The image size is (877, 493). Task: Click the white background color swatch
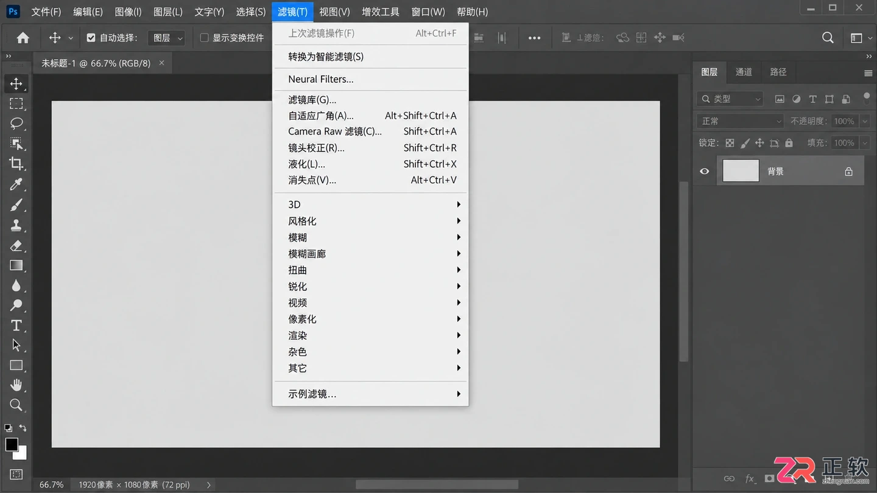point(23,455)
